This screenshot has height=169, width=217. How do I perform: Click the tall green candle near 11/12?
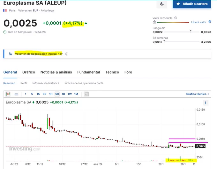click(48, 123)
